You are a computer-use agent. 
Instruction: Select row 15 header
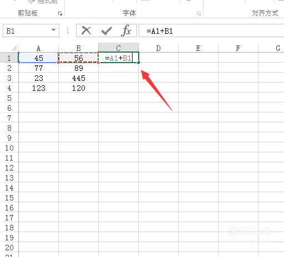point(9,197)
